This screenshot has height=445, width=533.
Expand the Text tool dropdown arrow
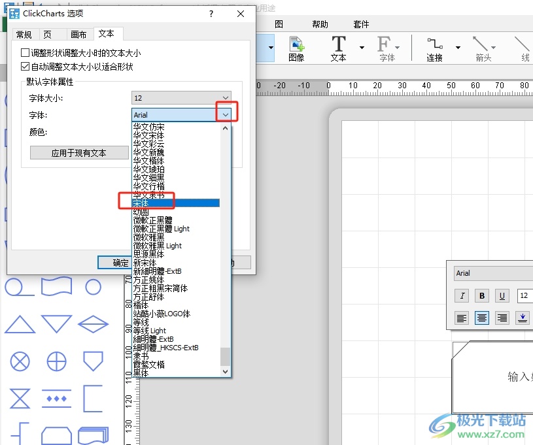[x=362, y=47]
